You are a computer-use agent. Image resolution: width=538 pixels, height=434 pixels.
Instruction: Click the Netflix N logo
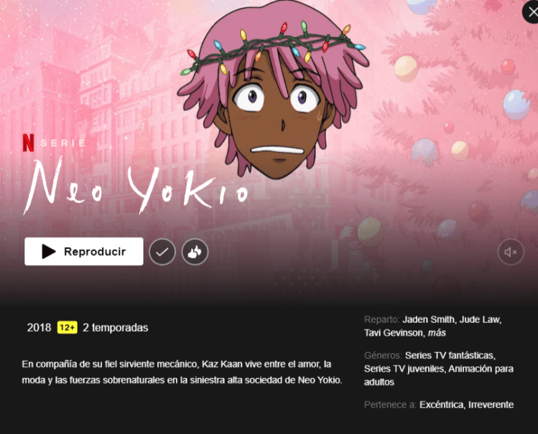[28, 143]
